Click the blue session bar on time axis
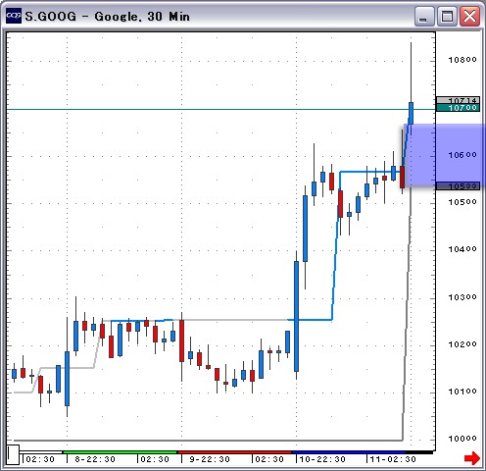486x471 pixels. [349, 452]
